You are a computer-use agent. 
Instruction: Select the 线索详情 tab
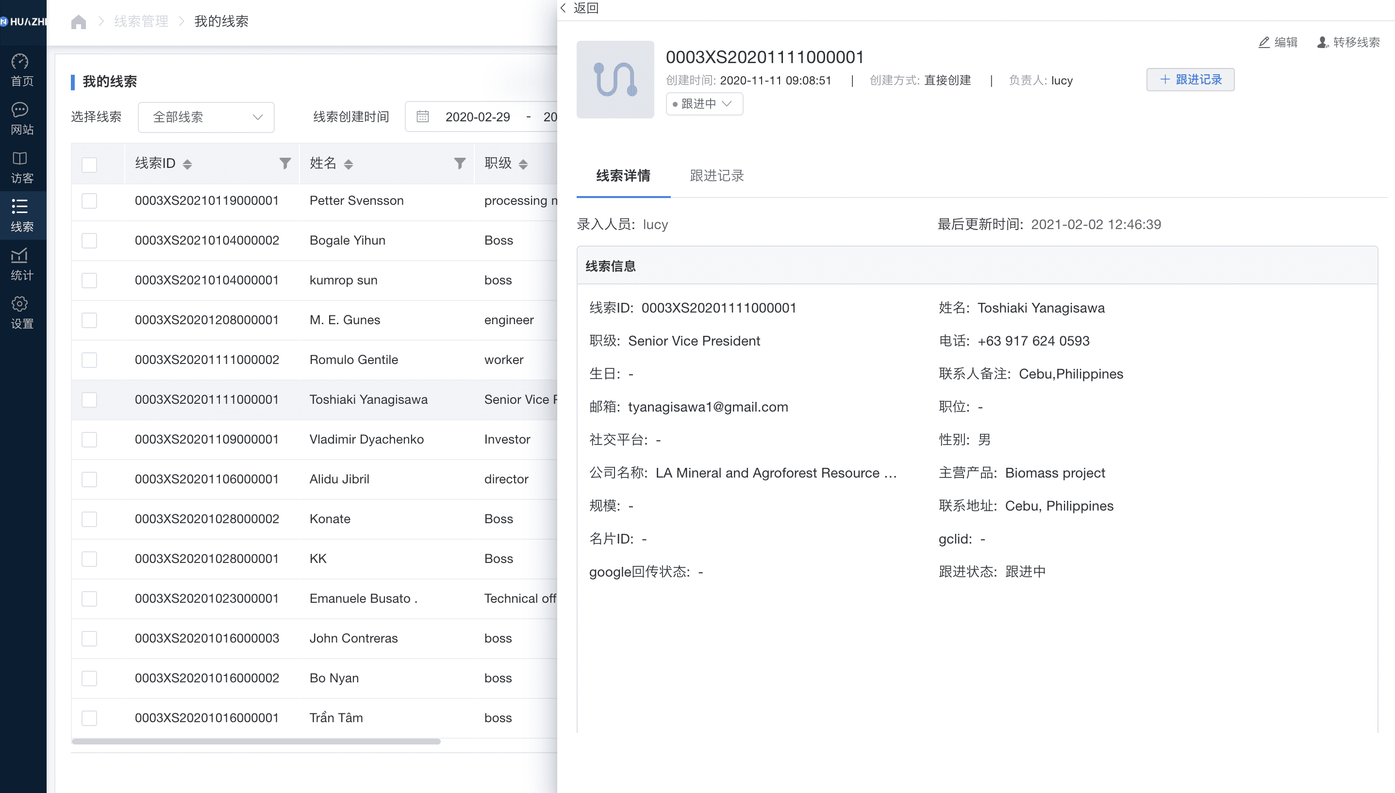623,175
